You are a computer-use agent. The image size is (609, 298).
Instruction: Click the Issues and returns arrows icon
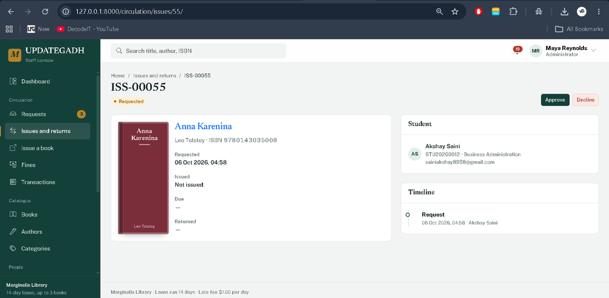13,131
